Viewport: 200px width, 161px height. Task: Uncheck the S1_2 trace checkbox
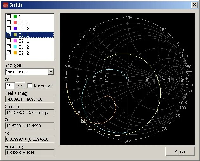[x=9, y=46]
